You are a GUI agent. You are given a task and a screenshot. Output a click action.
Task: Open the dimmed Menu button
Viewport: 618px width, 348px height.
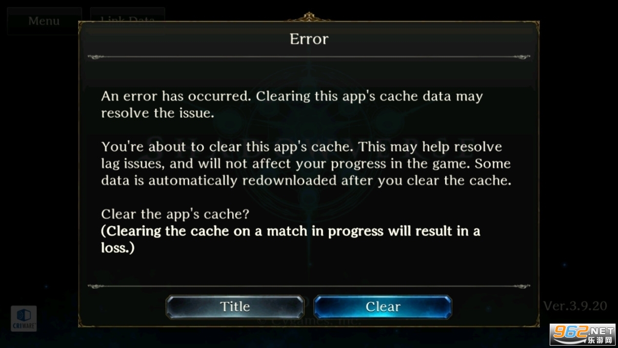[44, 21]
